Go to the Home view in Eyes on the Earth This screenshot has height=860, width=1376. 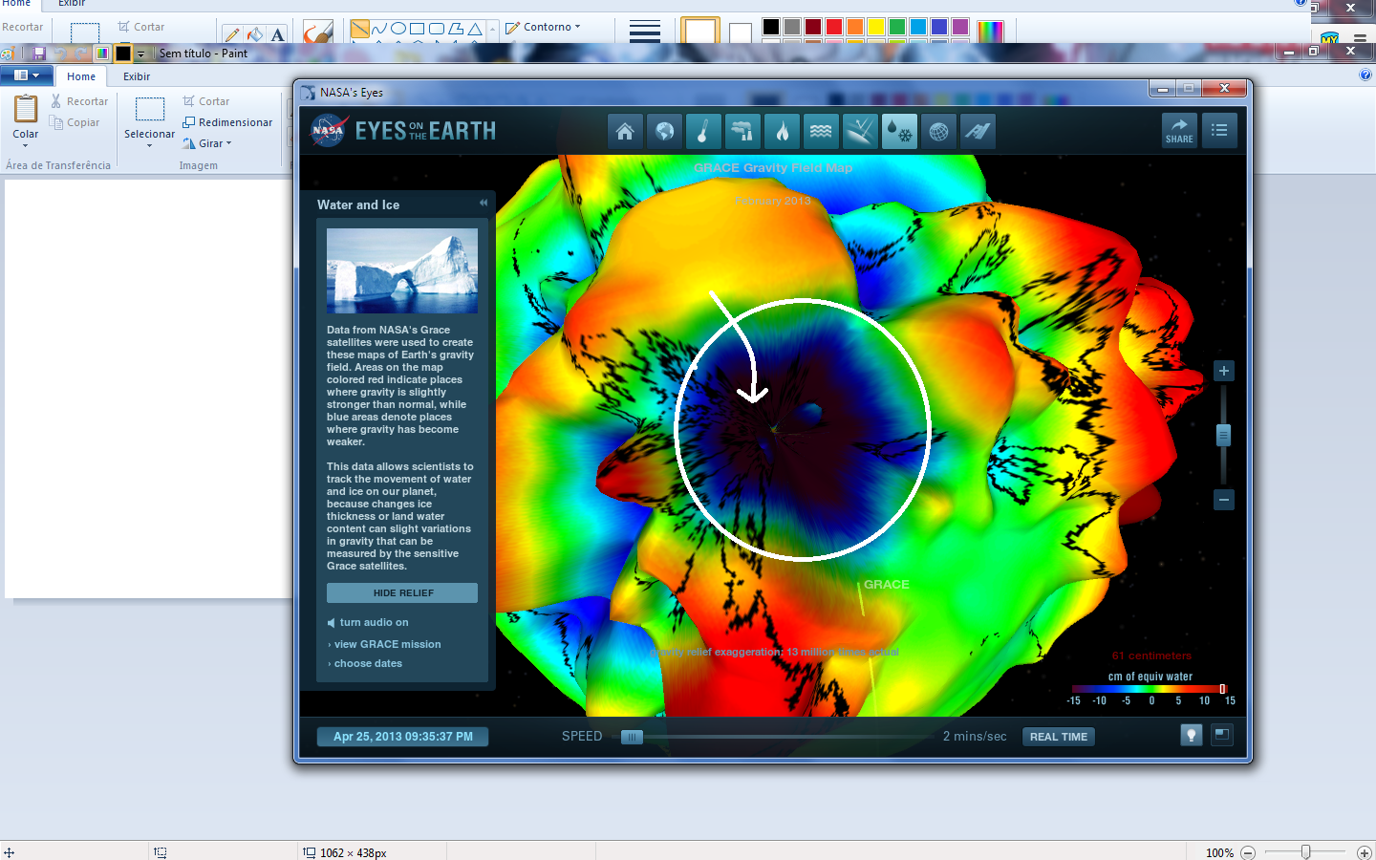coord(625,132)
